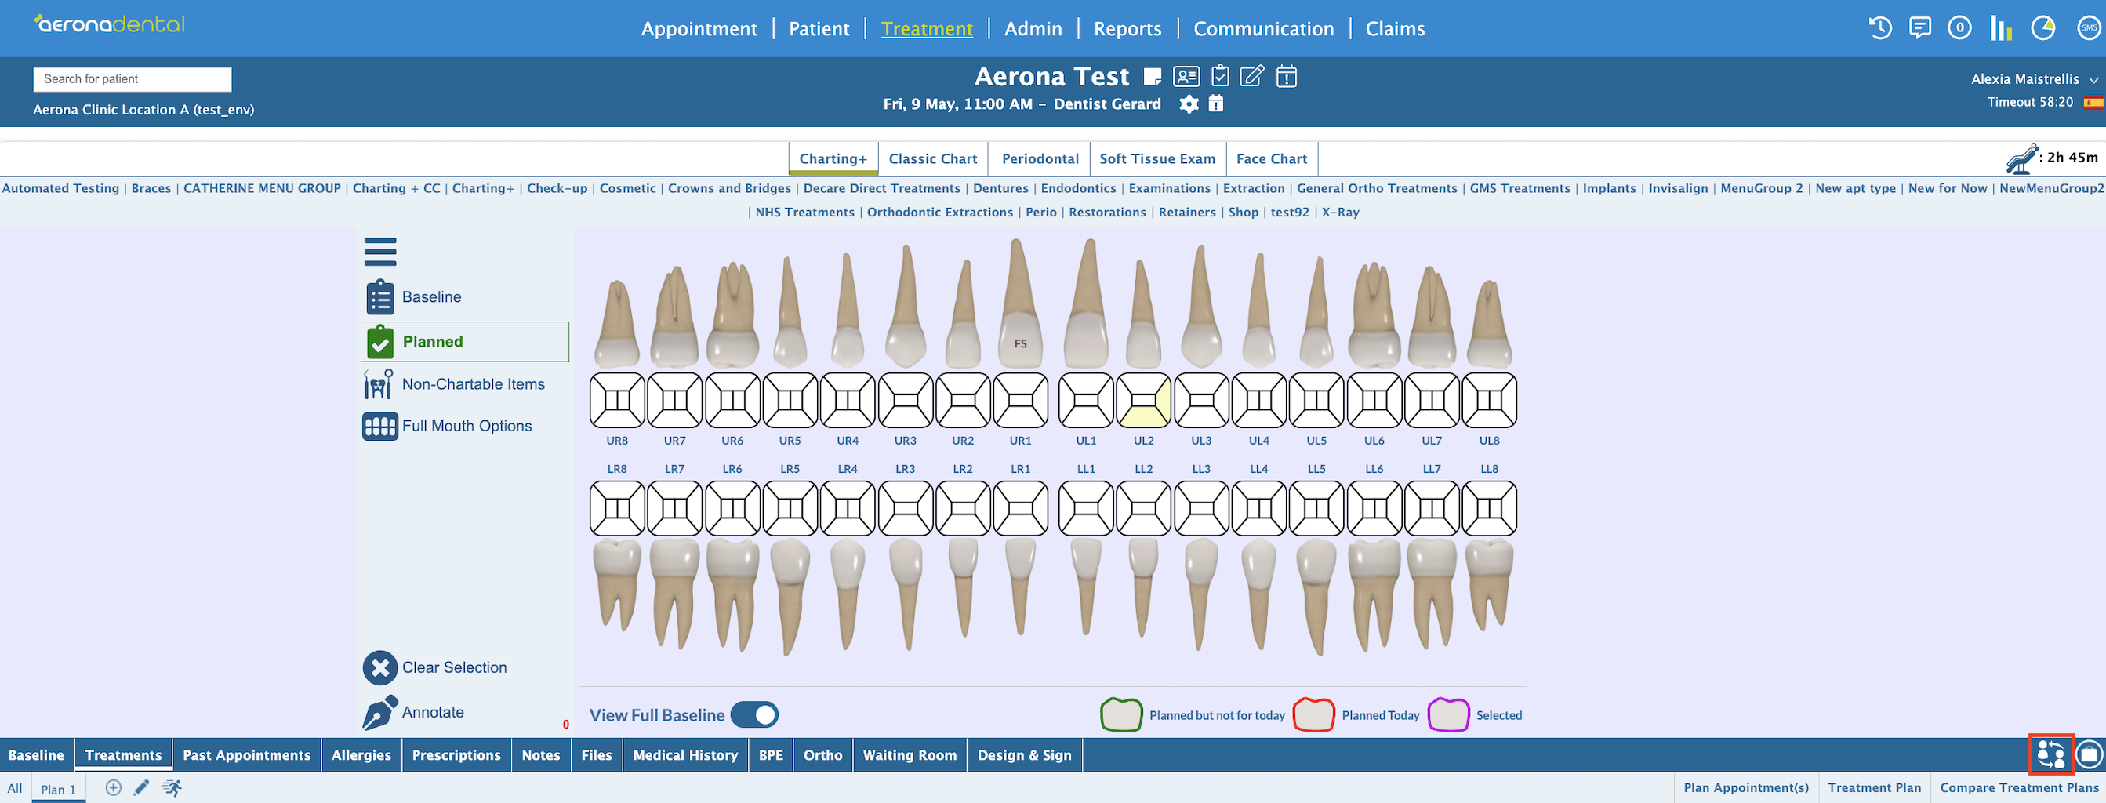Click Compare Treatment Plans

click(x=2018, y=787)
